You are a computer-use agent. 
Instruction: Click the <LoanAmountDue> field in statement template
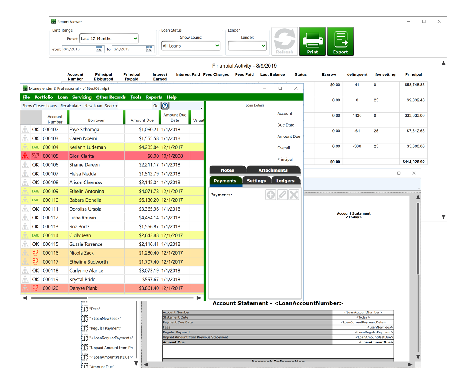(x=375, y=342)
